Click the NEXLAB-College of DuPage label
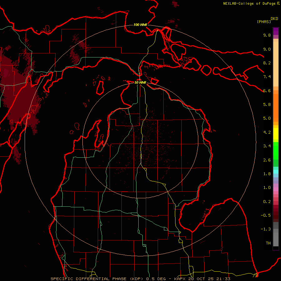This screenshot has height=281, width=281. [x=249, y=3]
